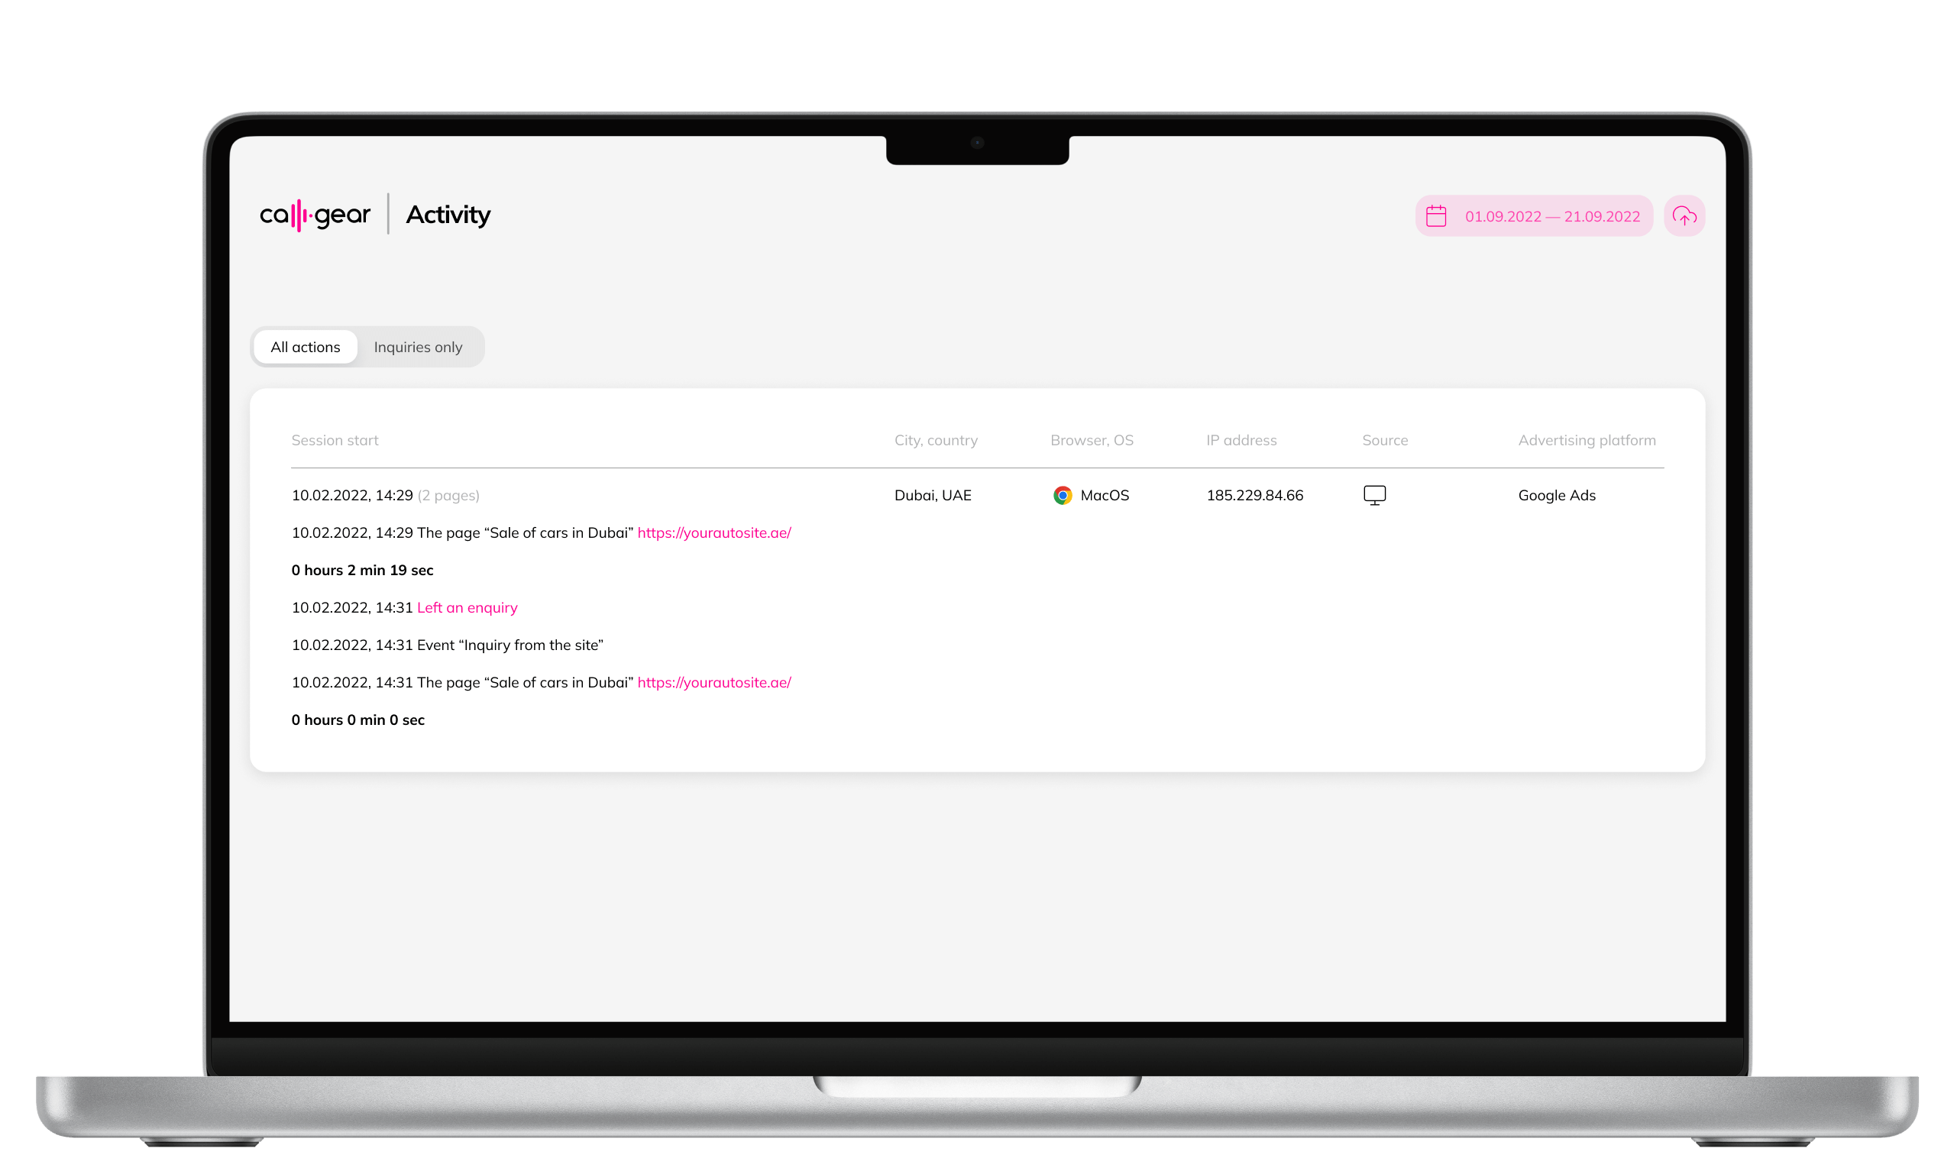Select the 'All actions' toggle tab
Viewport: 1954px width, 1158px height.
click(306, 346)
